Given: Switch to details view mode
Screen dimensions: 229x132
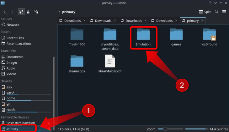Looking at the screenshot, I should pyautogui.click(x=37, y=12).
